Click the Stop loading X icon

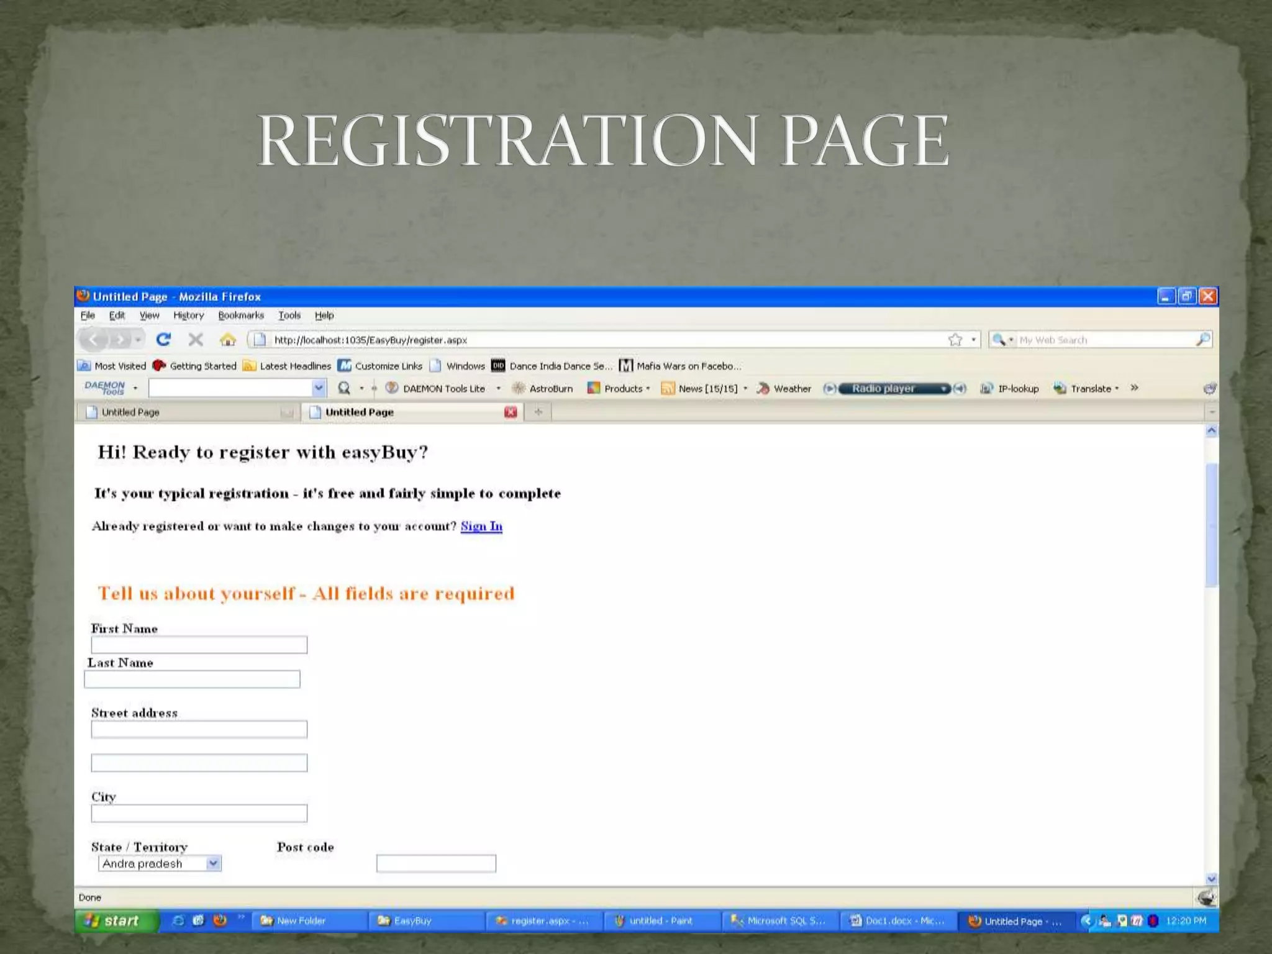coord(196,339)
